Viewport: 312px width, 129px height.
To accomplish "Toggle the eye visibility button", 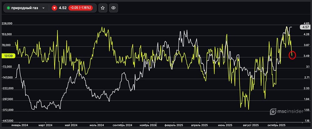I will pyautogui.click(x=114, y=8).
